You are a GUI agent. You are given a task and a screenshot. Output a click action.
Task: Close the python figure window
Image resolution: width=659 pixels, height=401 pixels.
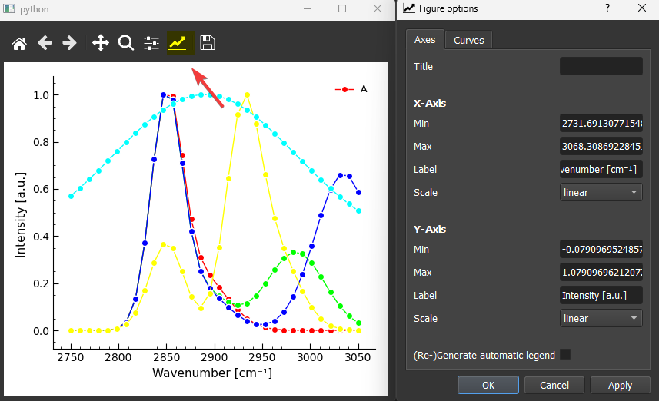click(378, 8)
